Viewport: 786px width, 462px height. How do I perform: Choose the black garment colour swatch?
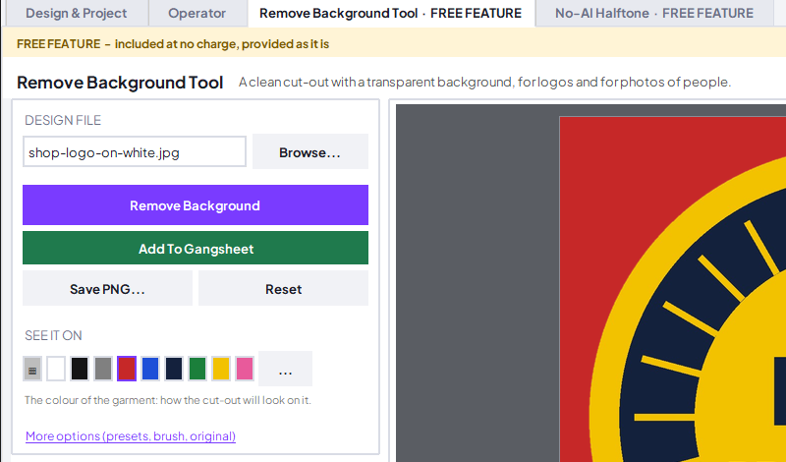[80, 370]
